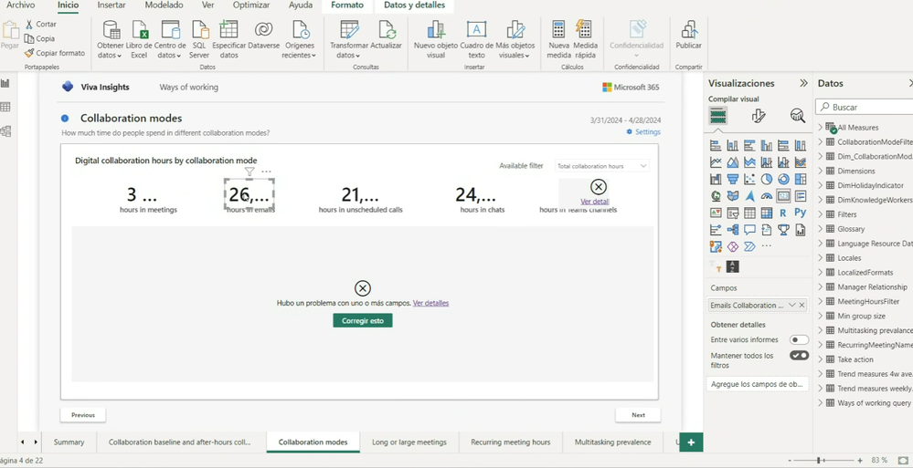The image size is (913, 468).
Task: Click Libro de Excel icon
Action: tap(139, 29)
